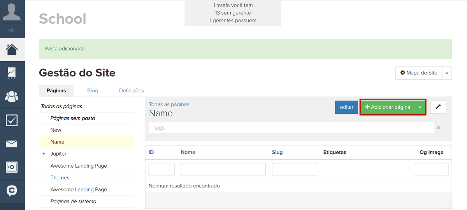Open the safe vault icon

[12, 167]
